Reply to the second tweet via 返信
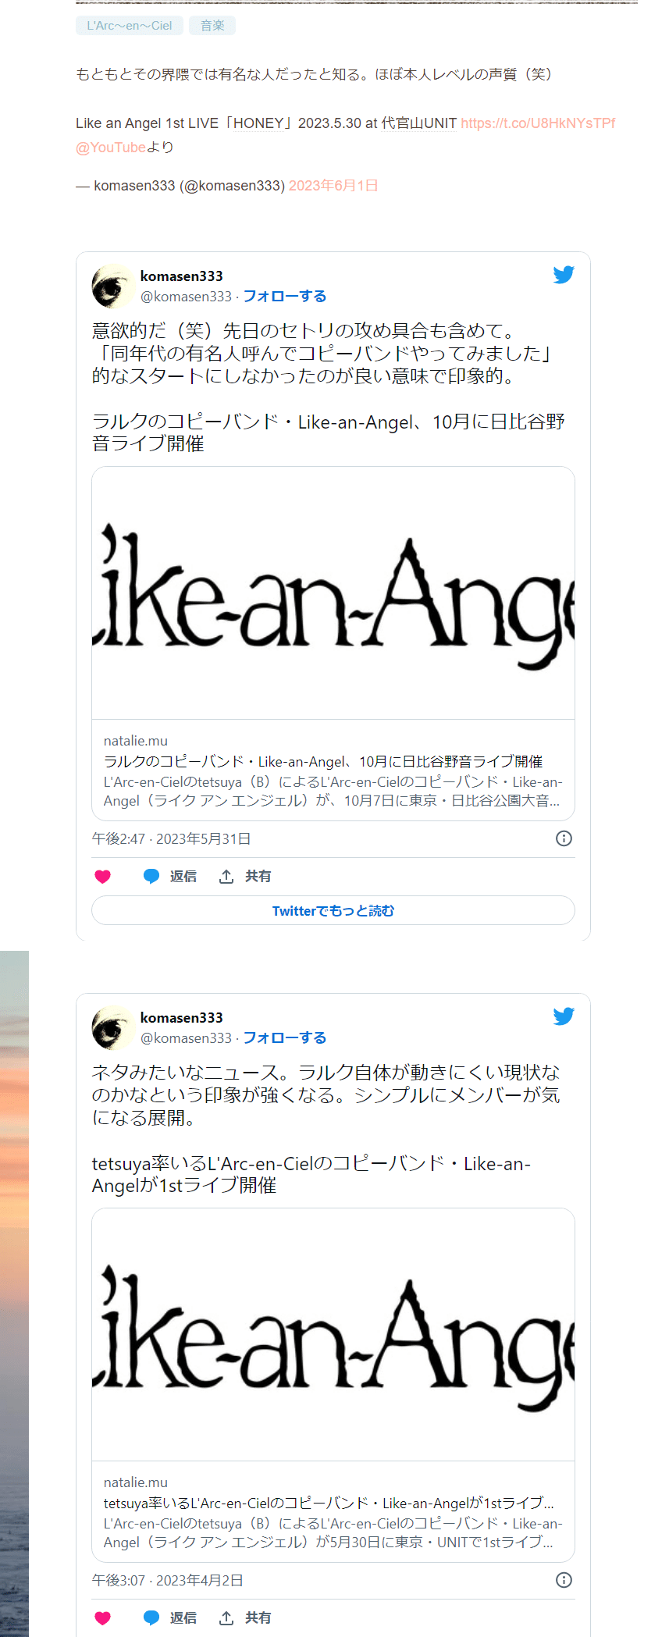669x1637 pixels. (x=170, y=1618)
